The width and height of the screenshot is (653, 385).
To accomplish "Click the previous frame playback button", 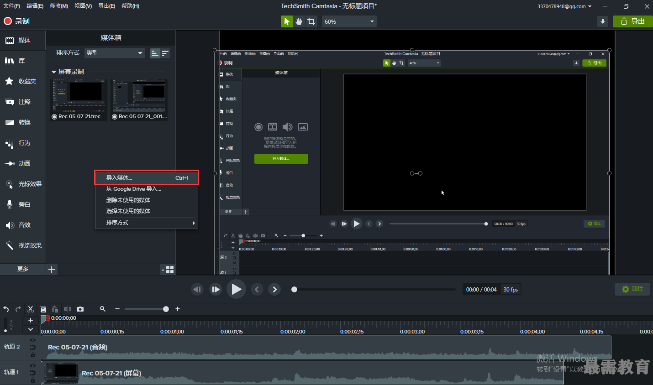I will coord(197,289).
